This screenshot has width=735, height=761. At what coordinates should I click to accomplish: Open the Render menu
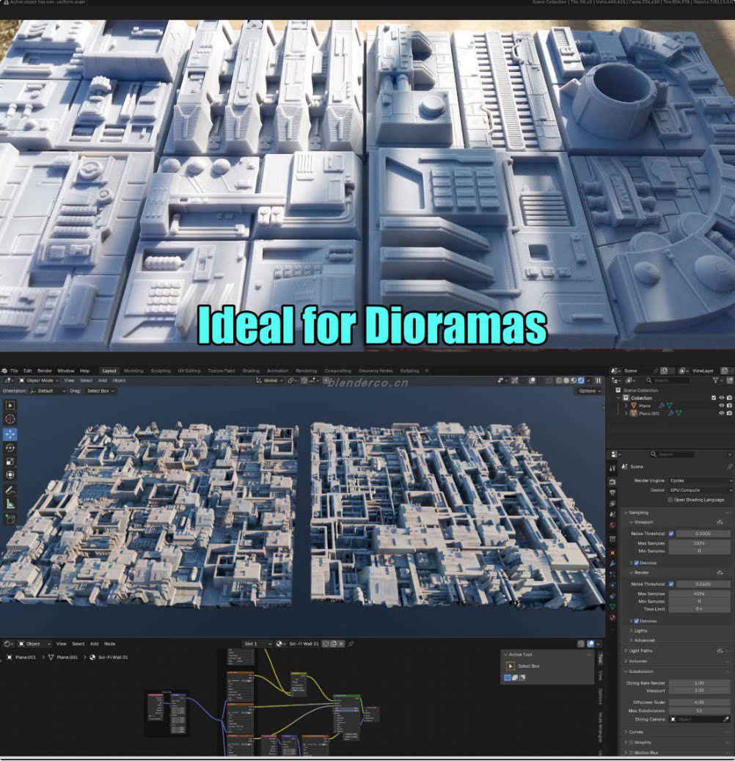pos(45,371)
